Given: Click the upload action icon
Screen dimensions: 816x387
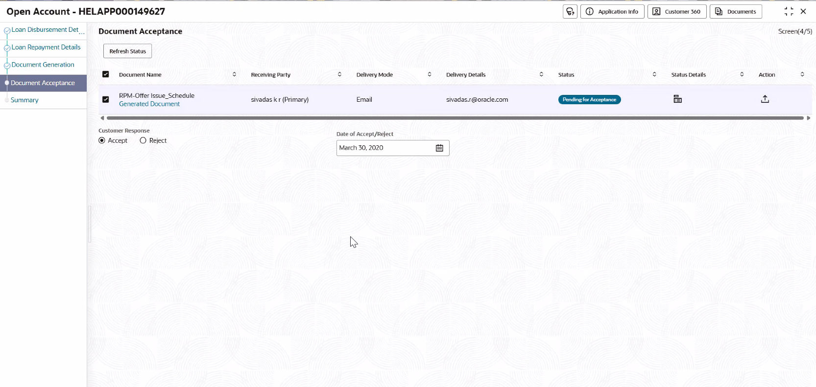Looking at the screenshot, I should point(765,99).
